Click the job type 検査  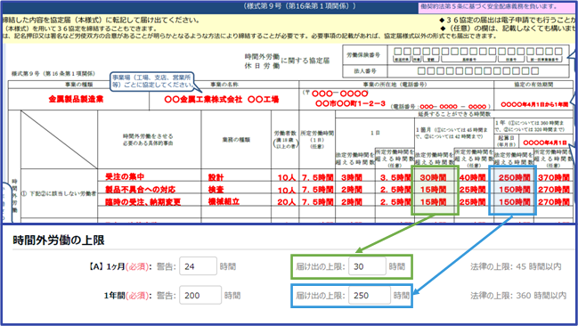(216, 190)
